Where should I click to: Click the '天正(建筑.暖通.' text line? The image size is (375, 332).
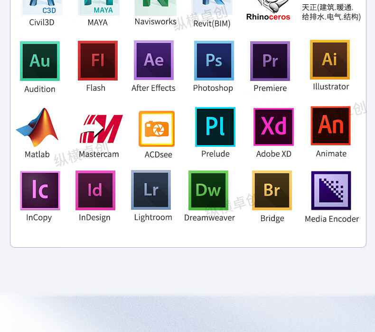328,8
